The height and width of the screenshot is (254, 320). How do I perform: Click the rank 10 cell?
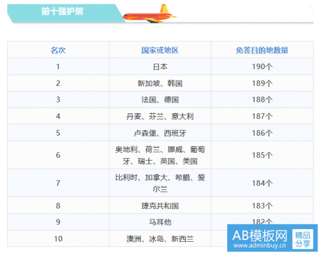58,239
